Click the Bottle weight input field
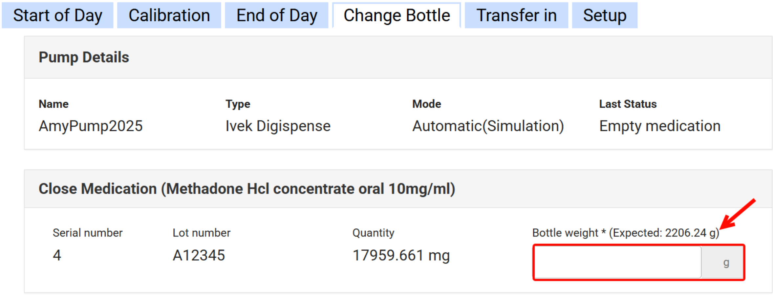 coord(617,263)
